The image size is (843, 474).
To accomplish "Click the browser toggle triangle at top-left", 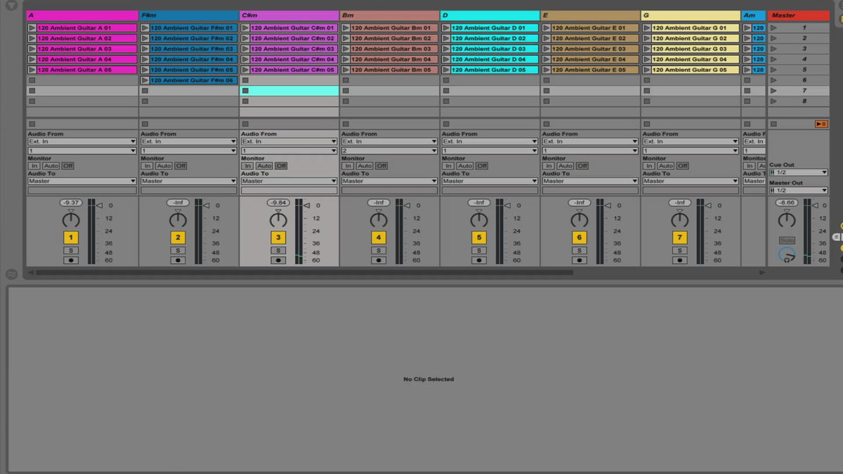I will (x=11, y=6).
